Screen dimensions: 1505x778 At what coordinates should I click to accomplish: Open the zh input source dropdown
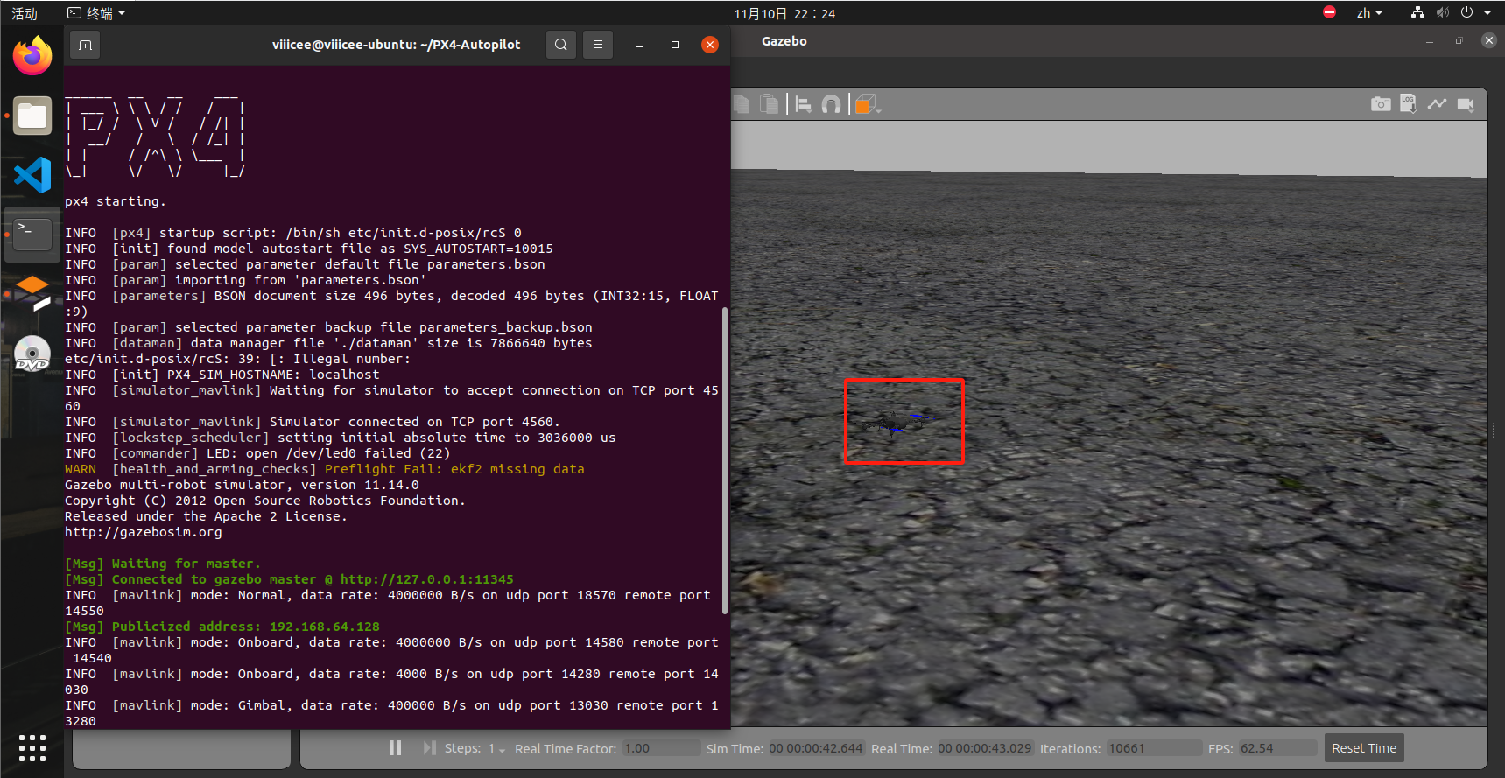click(1369, 13)
